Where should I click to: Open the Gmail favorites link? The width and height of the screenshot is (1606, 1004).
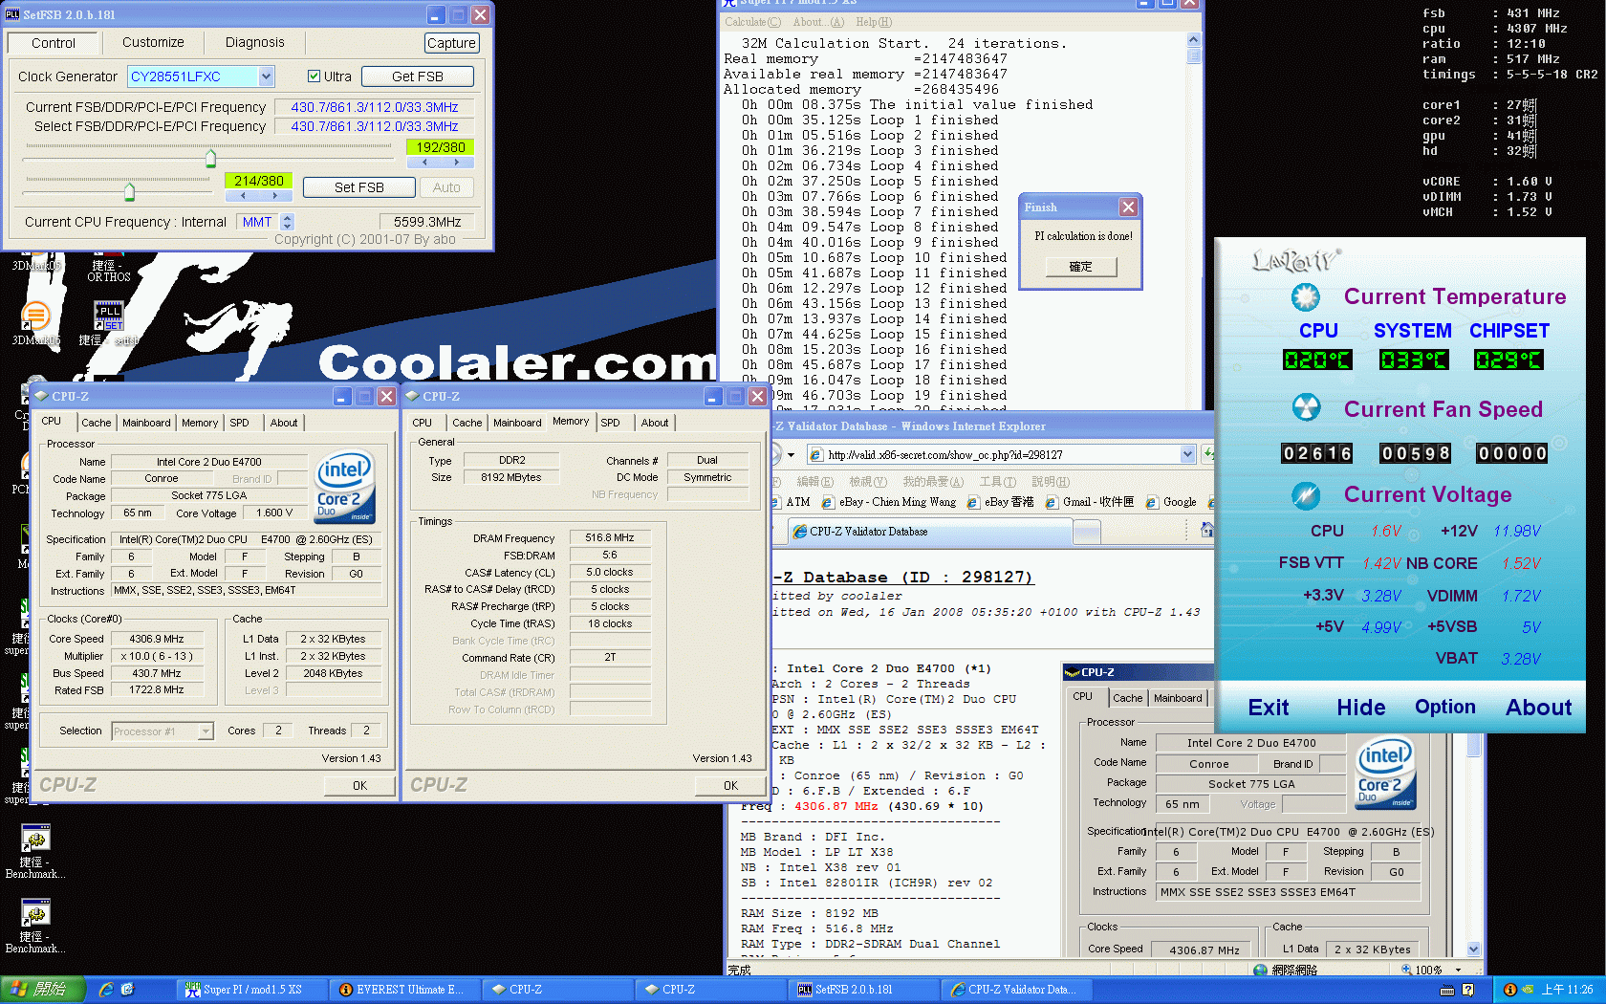tap(1090, 502)
